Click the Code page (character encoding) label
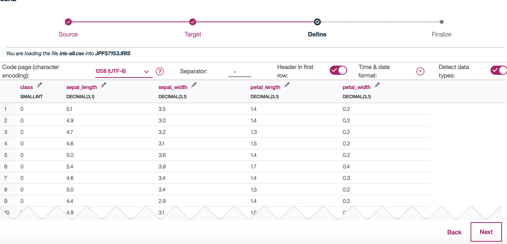This screenshot has width=507, height=244. point(31,71)
